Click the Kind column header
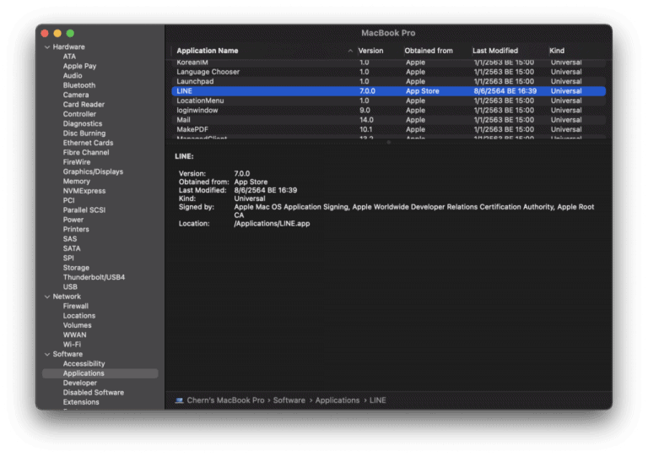This screenshot has width=648, height=457. (558, 51)
